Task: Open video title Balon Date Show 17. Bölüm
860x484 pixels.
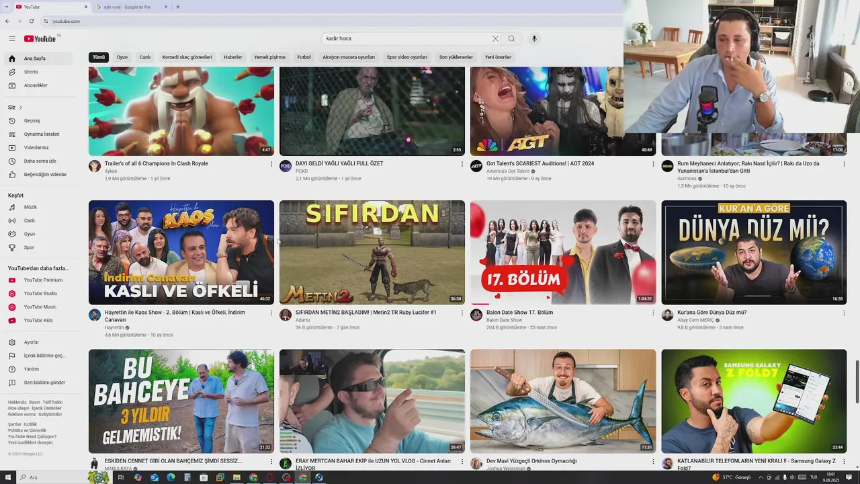Action: coord(520,313)
